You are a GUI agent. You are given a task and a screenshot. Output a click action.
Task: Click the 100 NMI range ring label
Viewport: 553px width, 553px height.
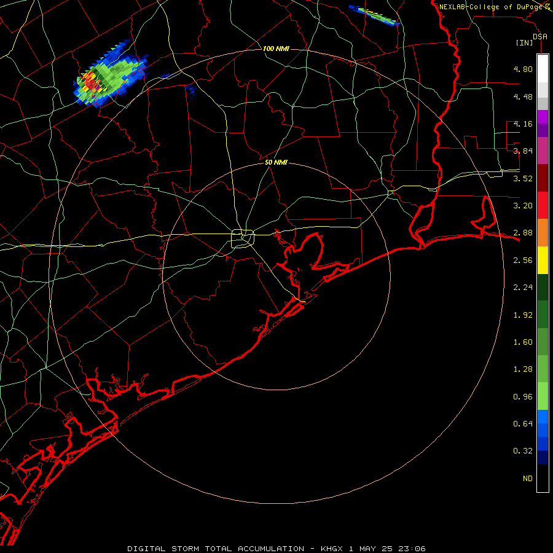tap(276, 49)
